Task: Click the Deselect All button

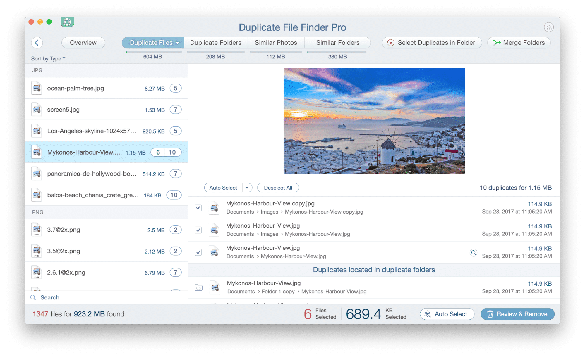Action: coord(278,188)
